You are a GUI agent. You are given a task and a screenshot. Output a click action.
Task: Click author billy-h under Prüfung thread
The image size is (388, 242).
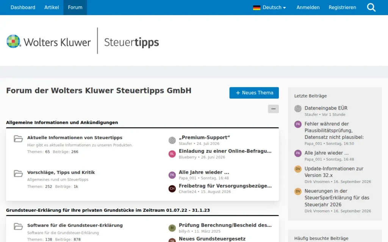coord(185,231)
